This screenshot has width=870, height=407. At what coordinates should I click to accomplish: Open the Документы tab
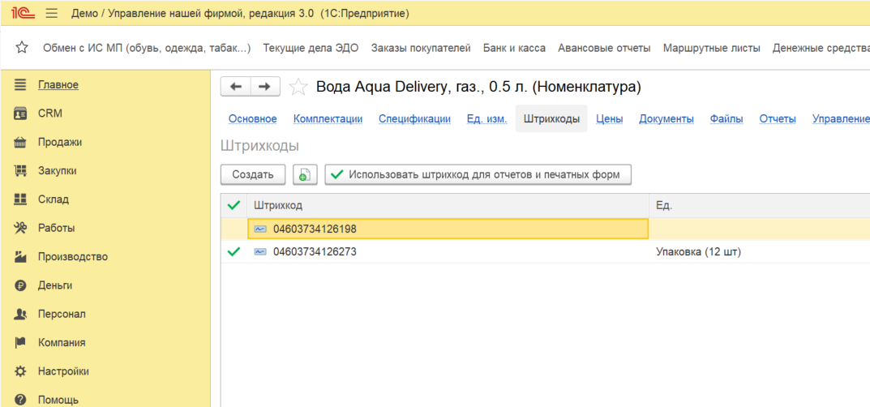tap(666, 118)
